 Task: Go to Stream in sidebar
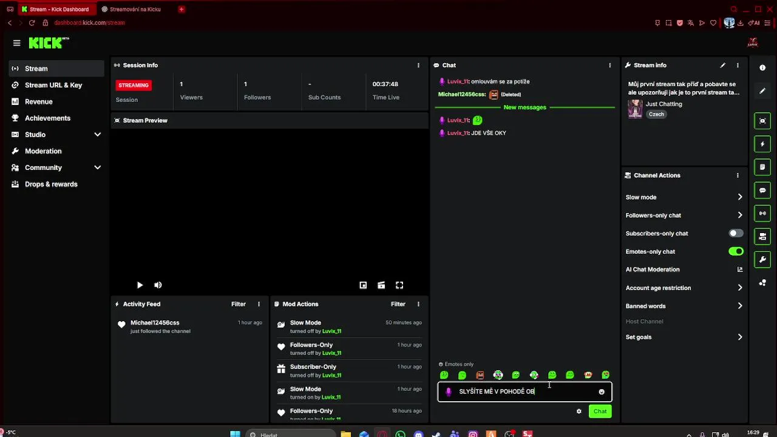point(56,69)
